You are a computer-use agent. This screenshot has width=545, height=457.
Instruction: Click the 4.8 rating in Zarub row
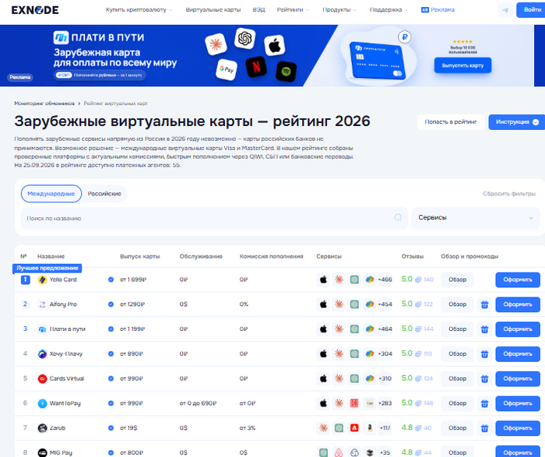click(x=406, y=427)
